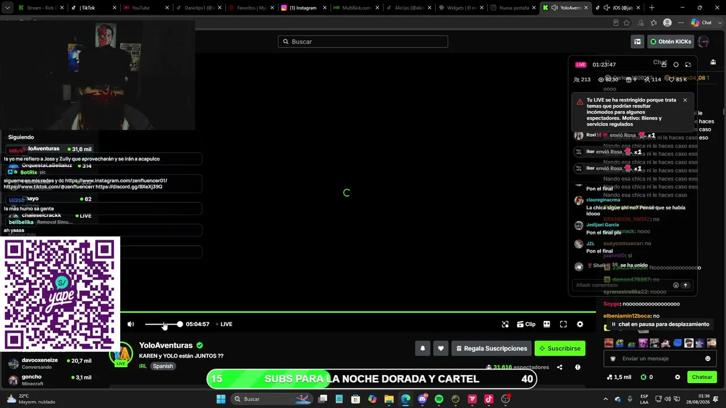Open the goncho Minecraft channel
Screen dimensions: 726x408
tap(50, 380)
